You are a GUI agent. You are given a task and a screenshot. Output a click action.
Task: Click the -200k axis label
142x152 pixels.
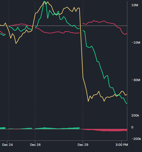pos(136,139)
